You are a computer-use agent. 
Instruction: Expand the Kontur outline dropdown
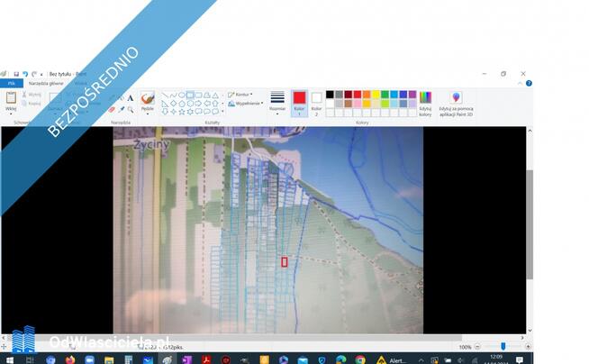point(240,95)
